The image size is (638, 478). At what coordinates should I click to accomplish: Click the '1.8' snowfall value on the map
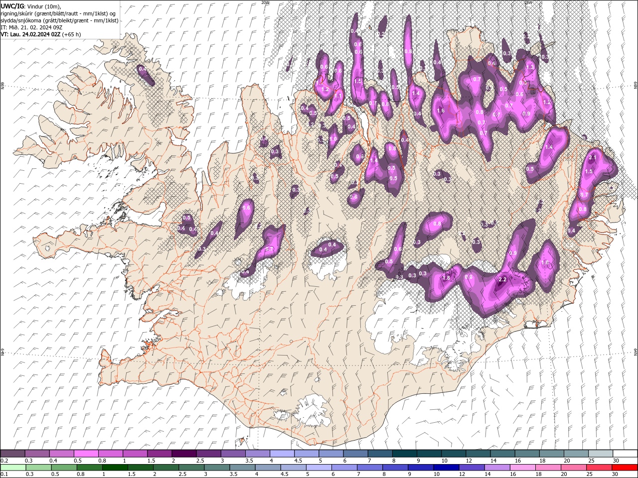tap(447, 278)
